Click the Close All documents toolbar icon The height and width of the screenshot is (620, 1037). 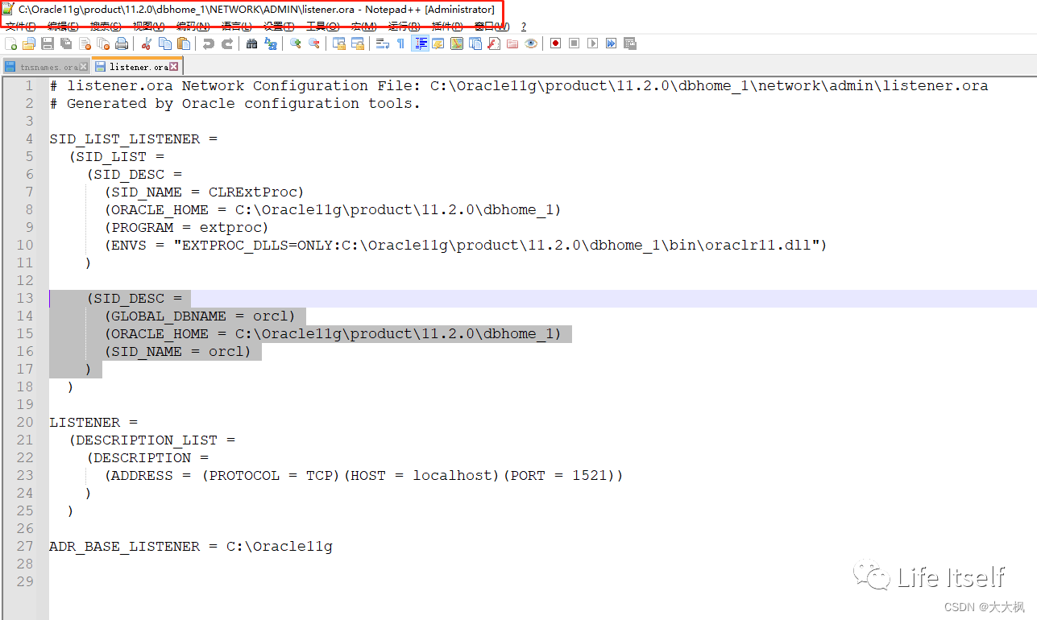click(103, 43)
